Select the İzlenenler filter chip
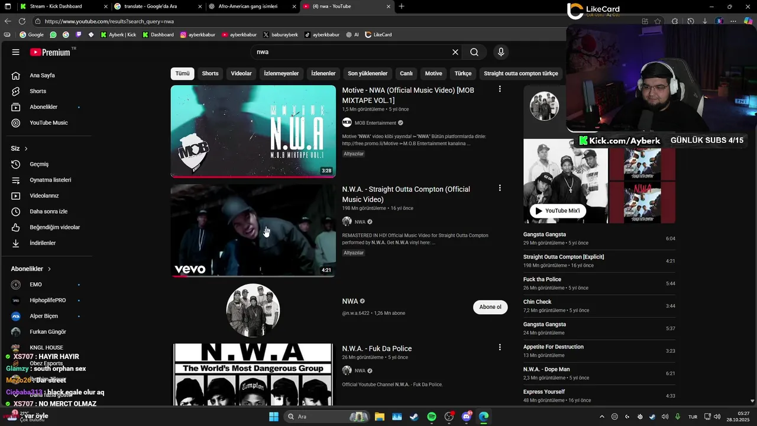Viewport: 757px width, 426px height. [323, 73]
